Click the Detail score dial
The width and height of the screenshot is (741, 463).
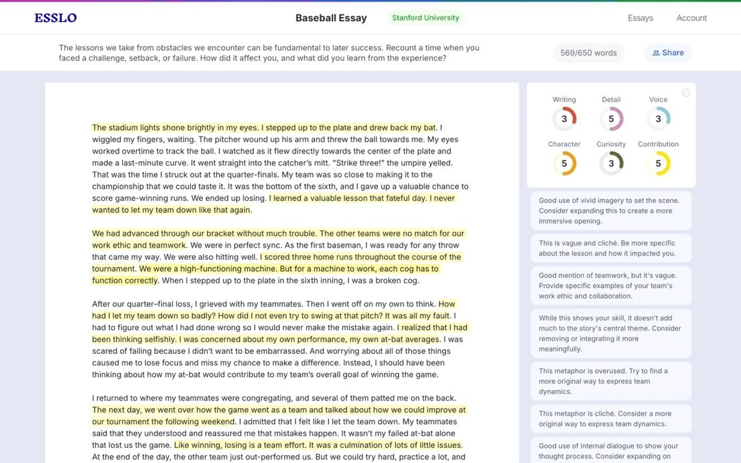pyautogui.click(x=611, y=118)
